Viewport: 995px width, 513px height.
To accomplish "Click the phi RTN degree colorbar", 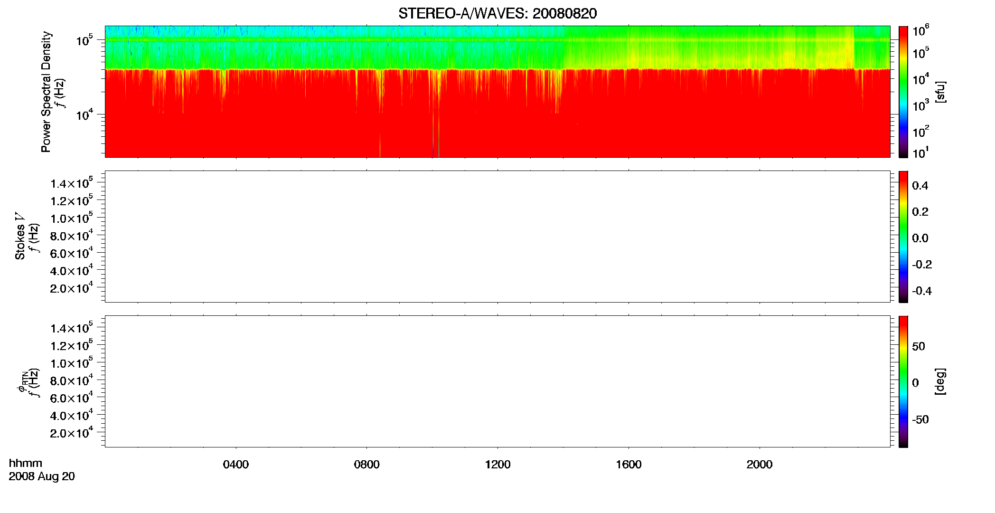I will 903,381.
